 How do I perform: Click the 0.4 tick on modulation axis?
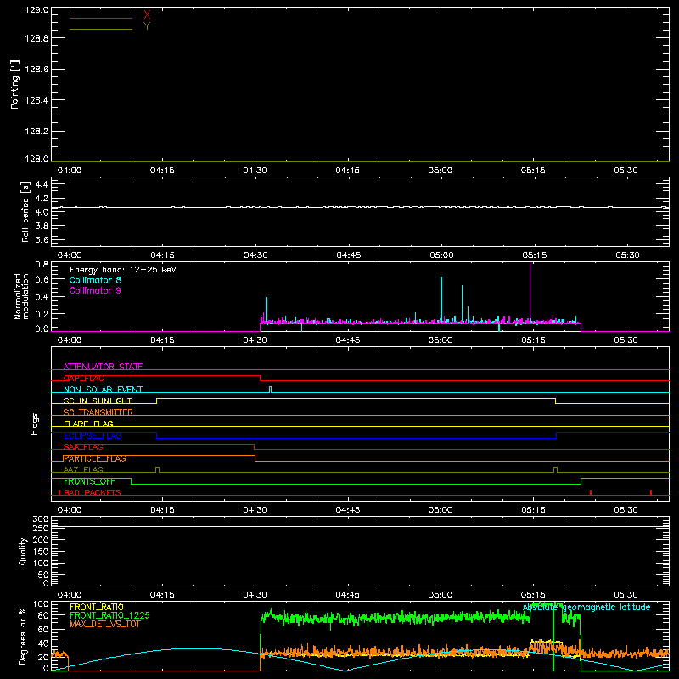tap(42, 297)
